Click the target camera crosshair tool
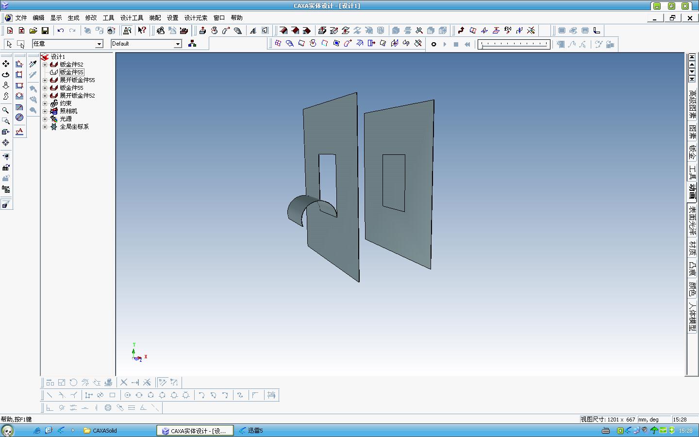 coord(6,142)
